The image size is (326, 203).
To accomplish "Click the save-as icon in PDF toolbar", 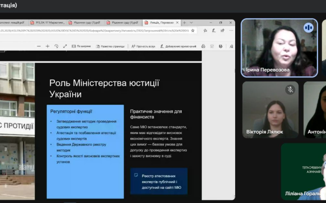I will pos(220,46).
